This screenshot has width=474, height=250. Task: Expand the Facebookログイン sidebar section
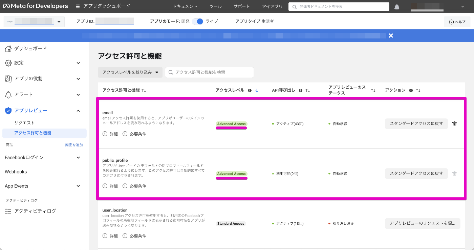78,158
